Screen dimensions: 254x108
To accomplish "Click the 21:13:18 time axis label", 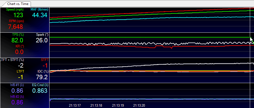I will click(x=96, y=106).
